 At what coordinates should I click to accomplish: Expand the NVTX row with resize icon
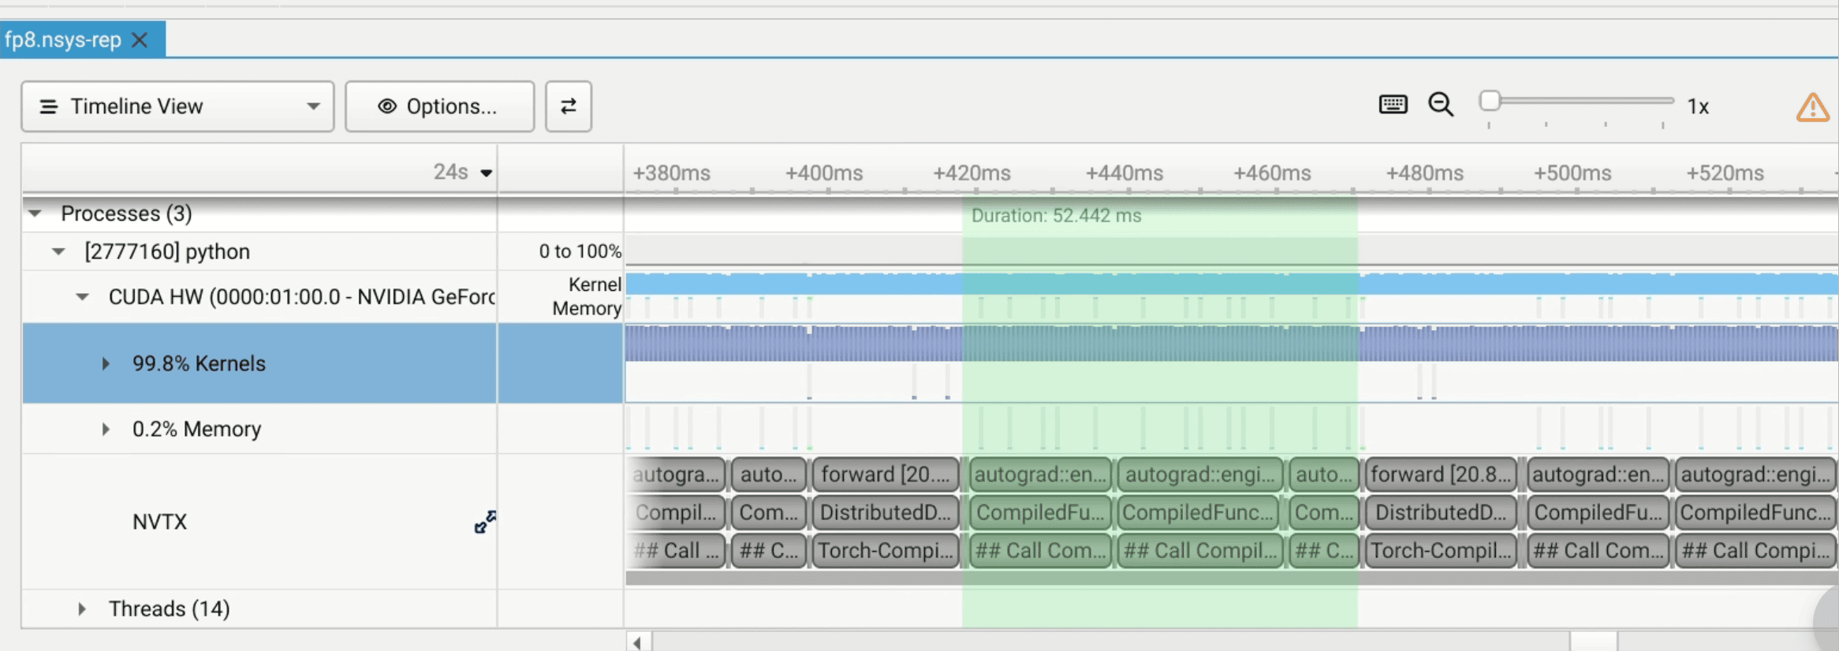pos(485,522)
